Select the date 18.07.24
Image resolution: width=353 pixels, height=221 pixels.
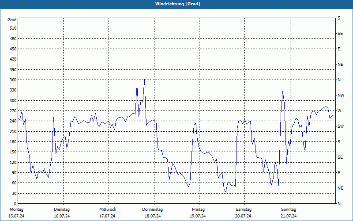[x=153, y=216]
